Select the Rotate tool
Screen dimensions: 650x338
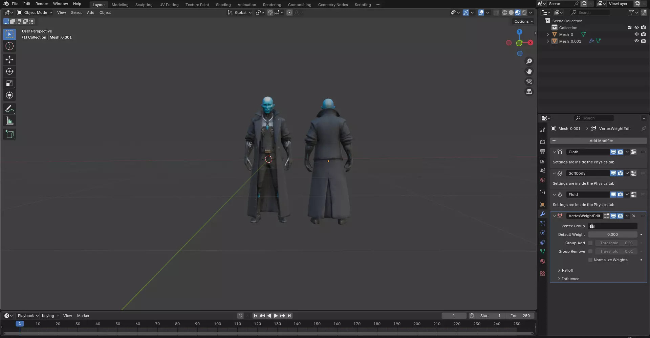click(x=9, y=71)
